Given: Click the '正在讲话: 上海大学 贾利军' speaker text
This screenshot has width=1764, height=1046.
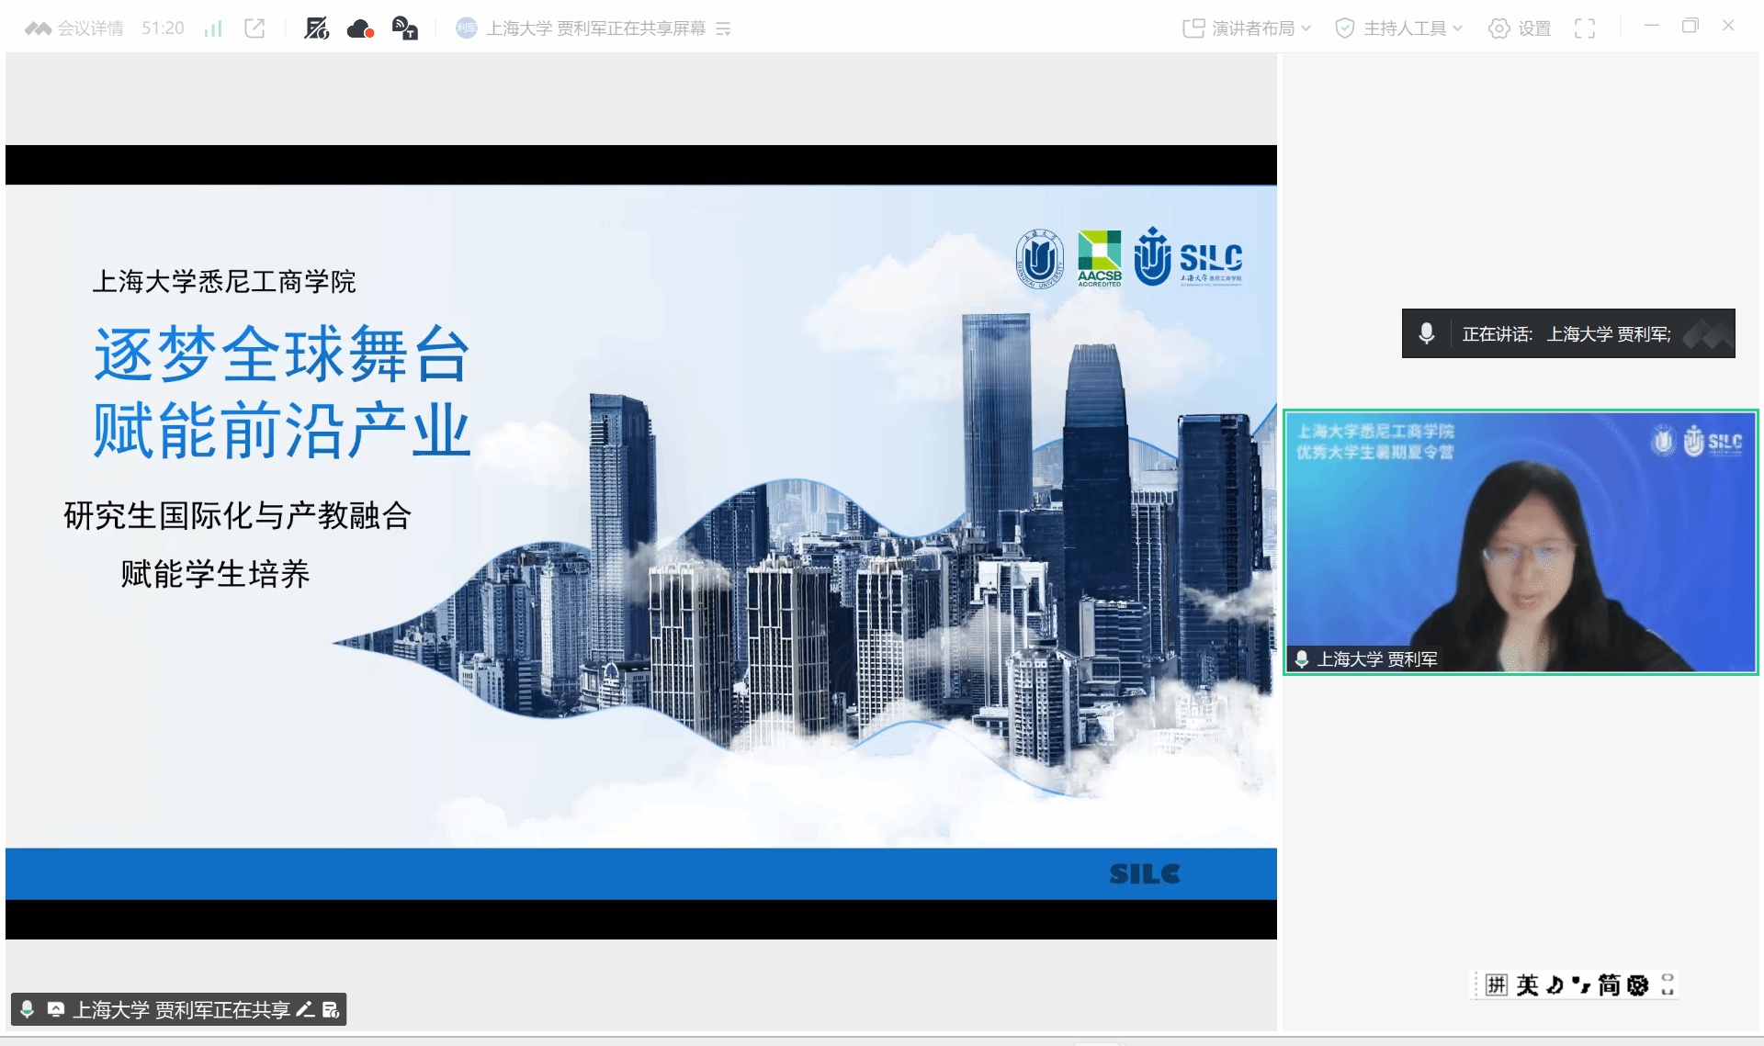Looking at the screenshot, I should click(1566, 334).
